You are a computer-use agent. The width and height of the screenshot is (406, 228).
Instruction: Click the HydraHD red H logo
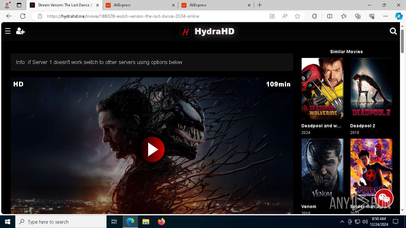(186, 32)
